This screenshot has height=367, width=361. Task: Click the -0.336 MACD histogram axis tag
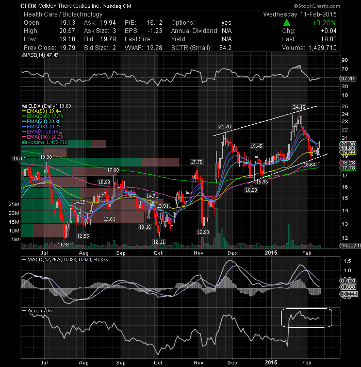coord(349,294)
